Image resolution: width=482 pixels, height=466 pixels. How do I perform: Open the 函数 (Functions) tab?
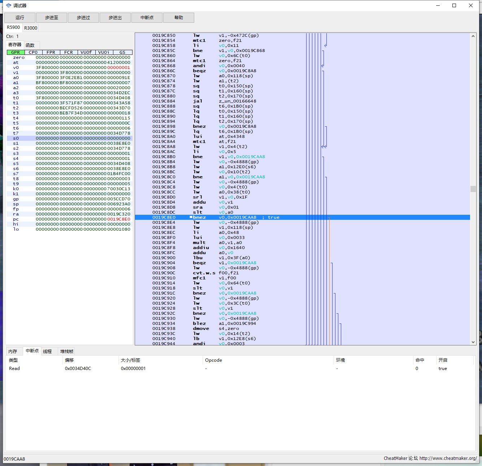[30, 45]
